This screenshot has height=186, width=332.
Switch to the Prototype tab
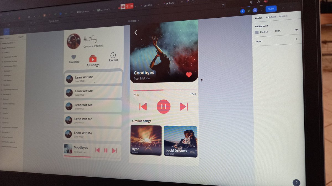pos(271,17)
